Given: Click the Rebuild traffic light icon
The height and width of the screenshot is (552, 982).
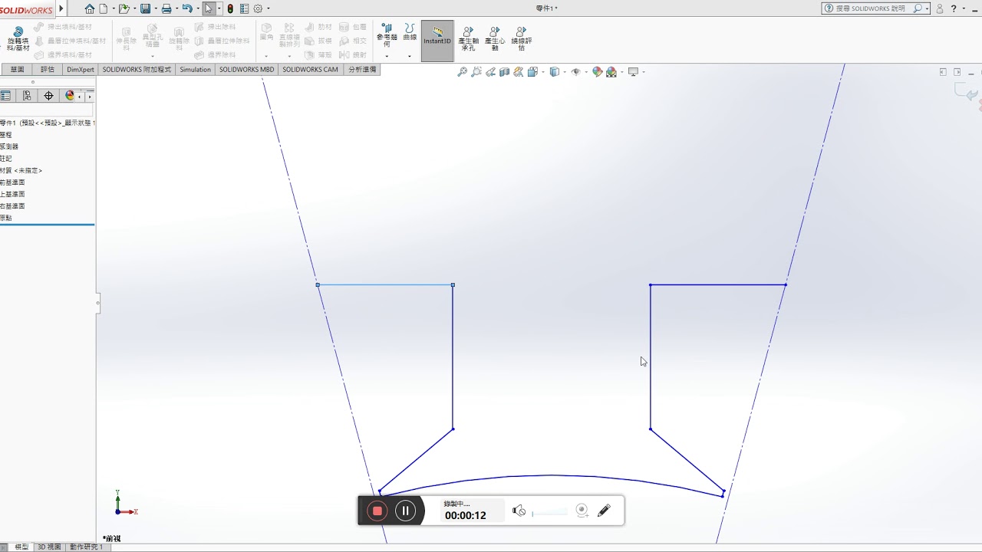Looking at the screenshot, I should 230,8.
